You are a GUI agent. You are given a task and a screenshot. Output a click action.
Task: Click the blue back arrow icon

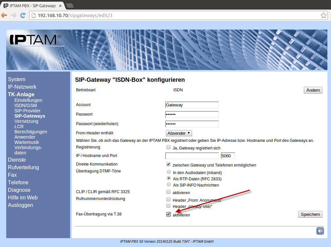(x=320, y=231)
